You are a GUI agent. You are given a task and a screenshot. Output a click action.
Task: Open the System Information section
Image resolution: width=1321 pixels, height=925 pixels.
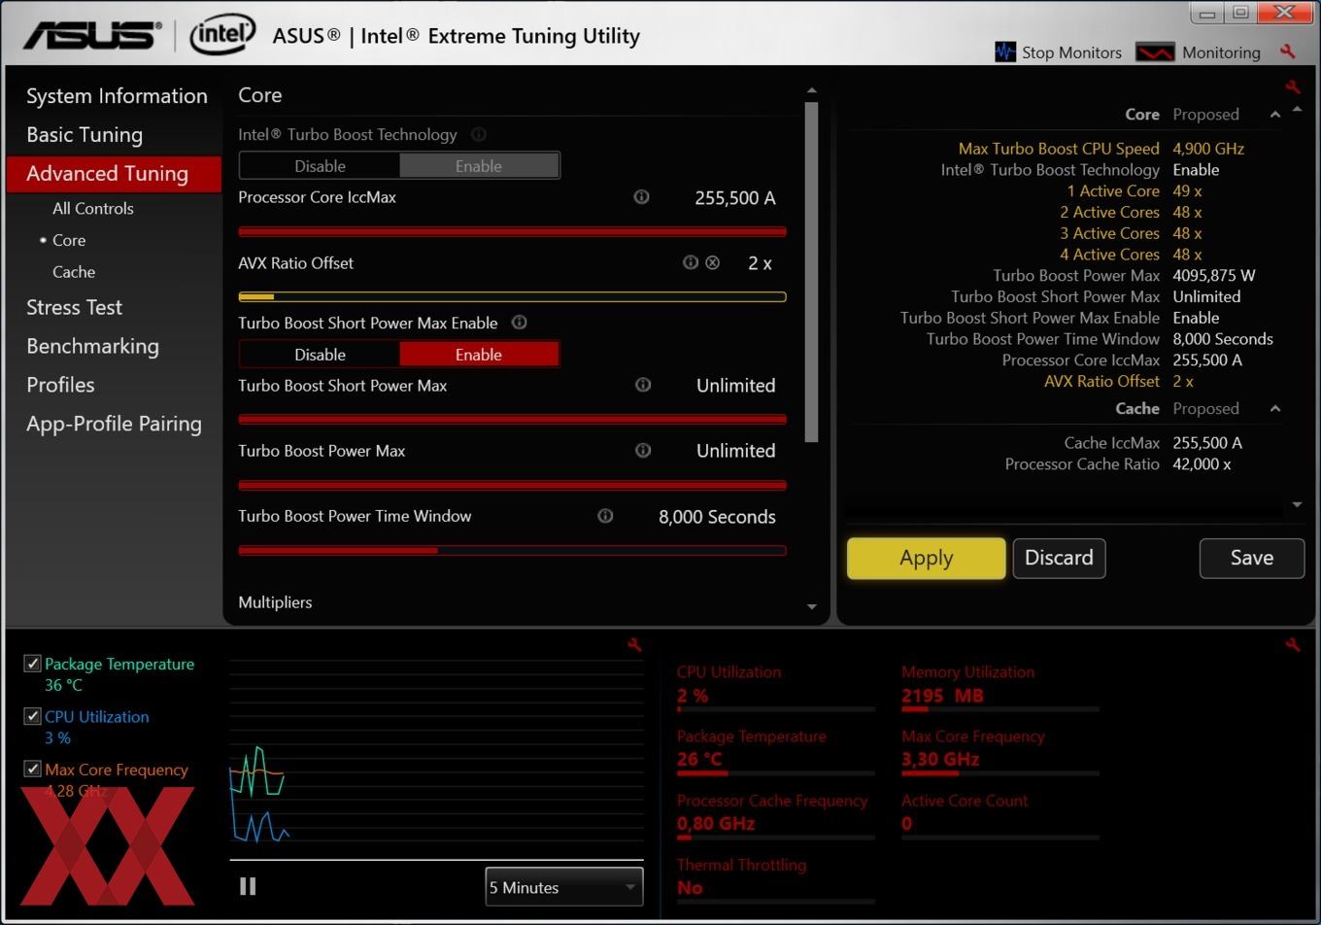pyautogui.click(x=117, y=96)
